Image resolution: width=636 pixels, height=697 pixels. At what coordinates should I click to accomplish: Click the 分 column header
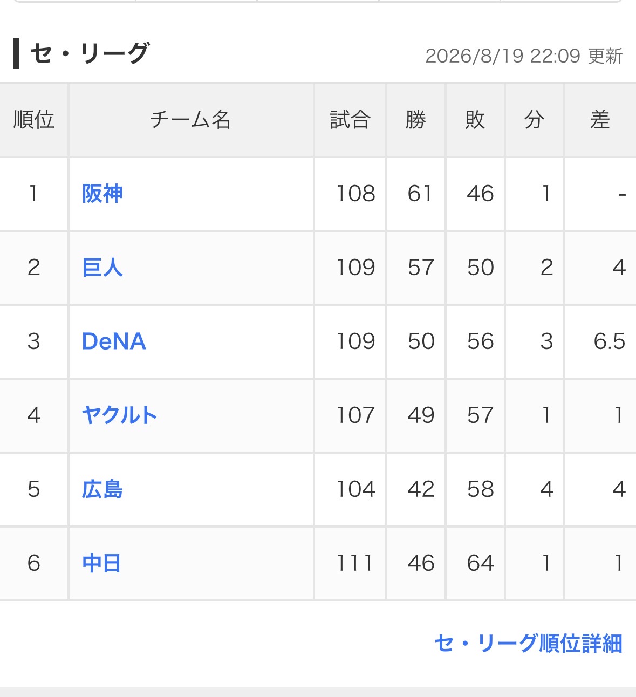pyautogui.click(x=535, y=120)
